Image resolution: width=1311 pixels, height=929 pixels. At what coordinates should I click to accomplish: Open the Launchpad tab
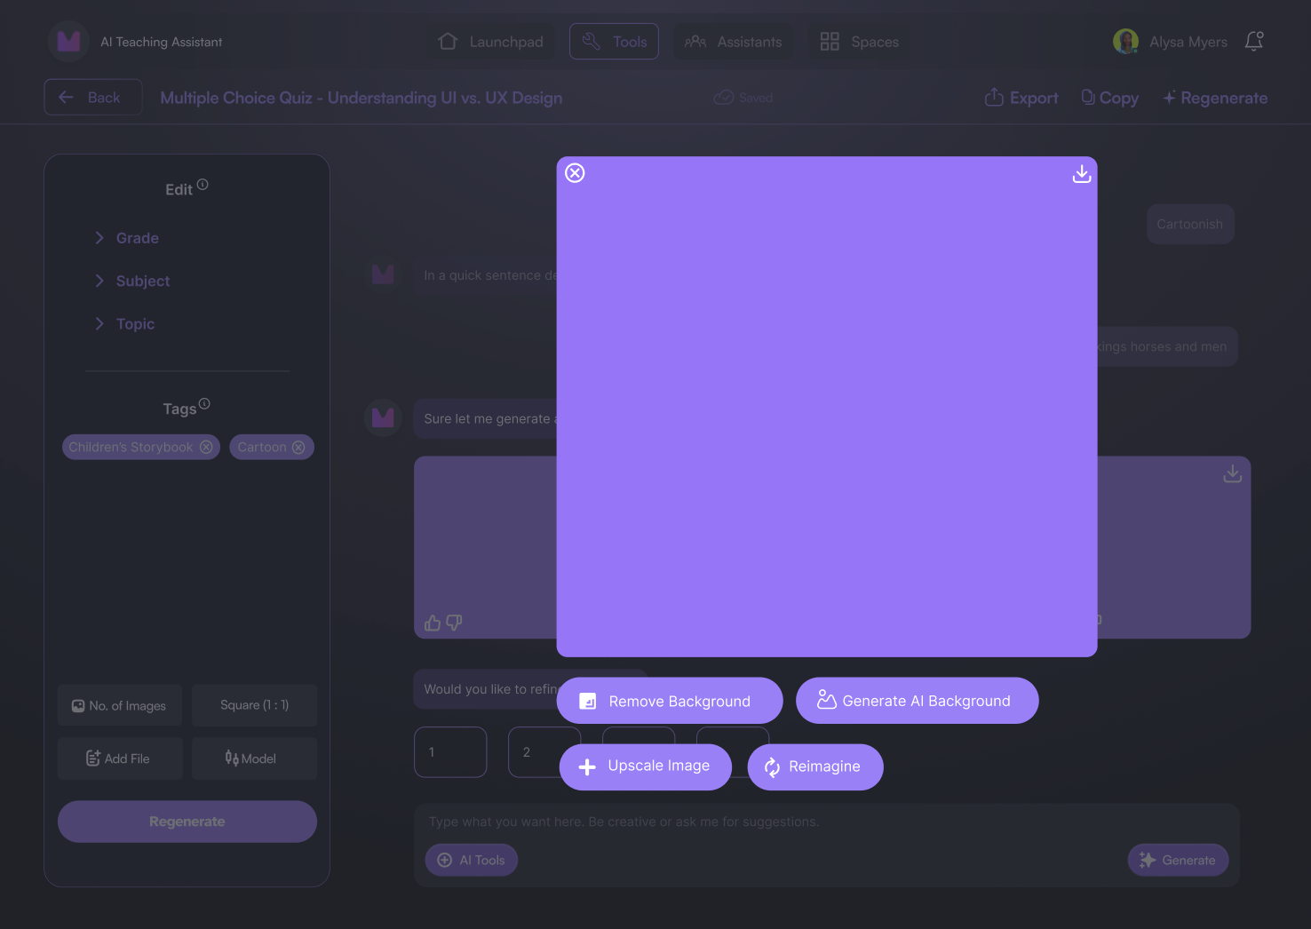click(x=491, y=42)
